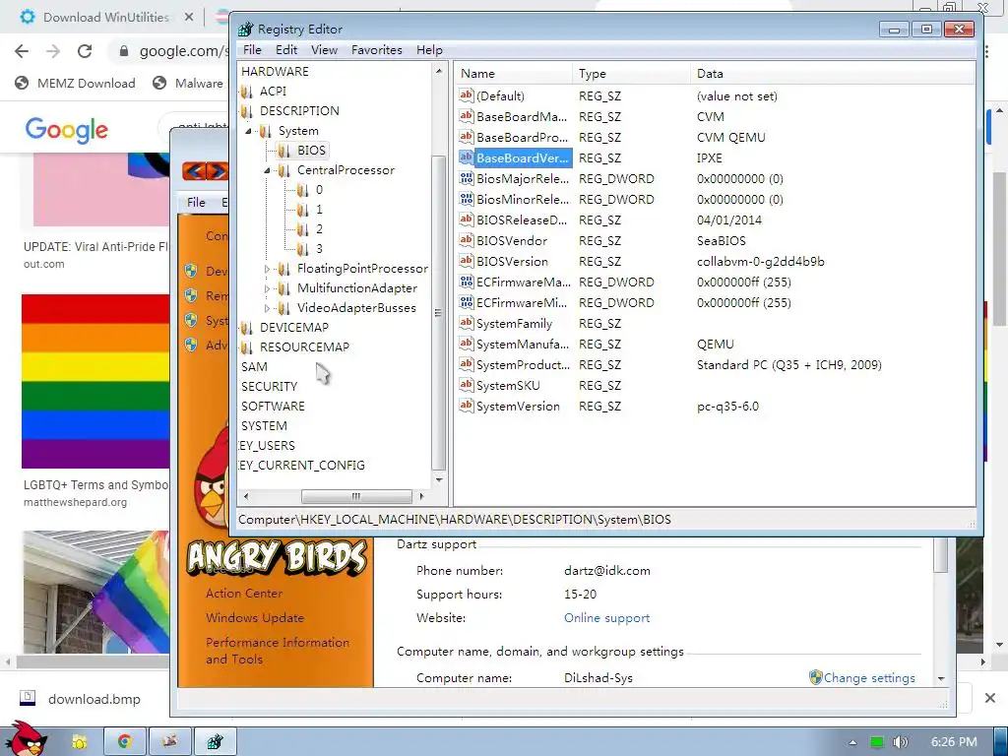Click the BiosMinorRelease DWORD value icon
1008x756 pixels.
[466, 199]
